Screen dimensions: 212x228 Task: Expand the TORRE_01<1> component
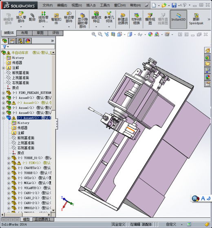9,158
